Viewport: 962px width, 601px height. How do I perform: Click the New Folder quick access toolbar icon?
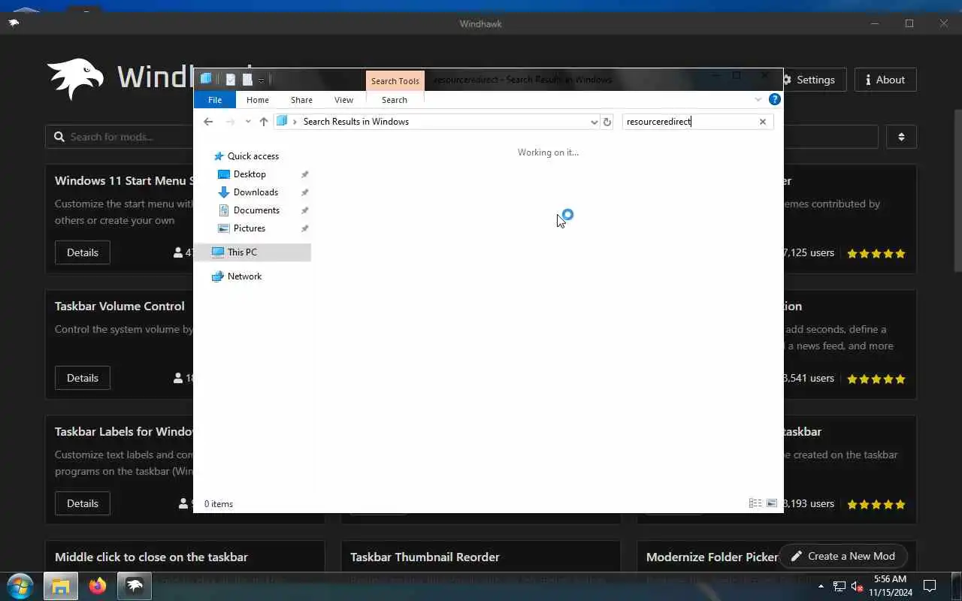pyautogui.click(x=247, y=80)
